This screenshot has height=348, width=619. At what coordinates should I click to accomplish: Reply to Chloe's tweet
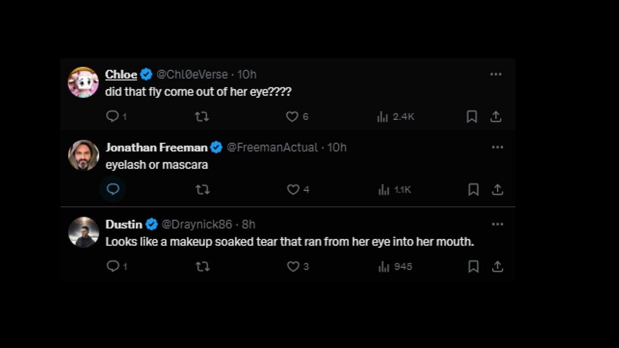click(x=112, y=117)
